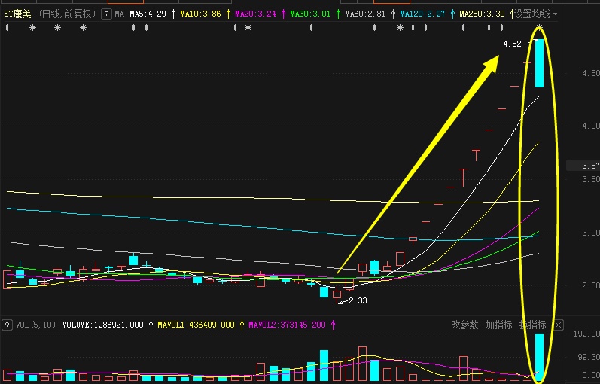
Task: Click the 改参数 button
Action: tap(464, 325)
